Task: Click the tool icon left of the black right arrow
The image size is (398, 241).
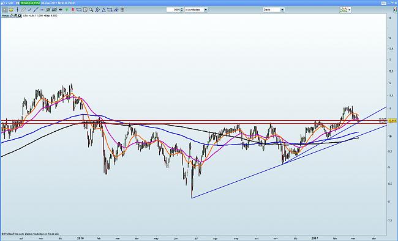Action: point(54,10)
